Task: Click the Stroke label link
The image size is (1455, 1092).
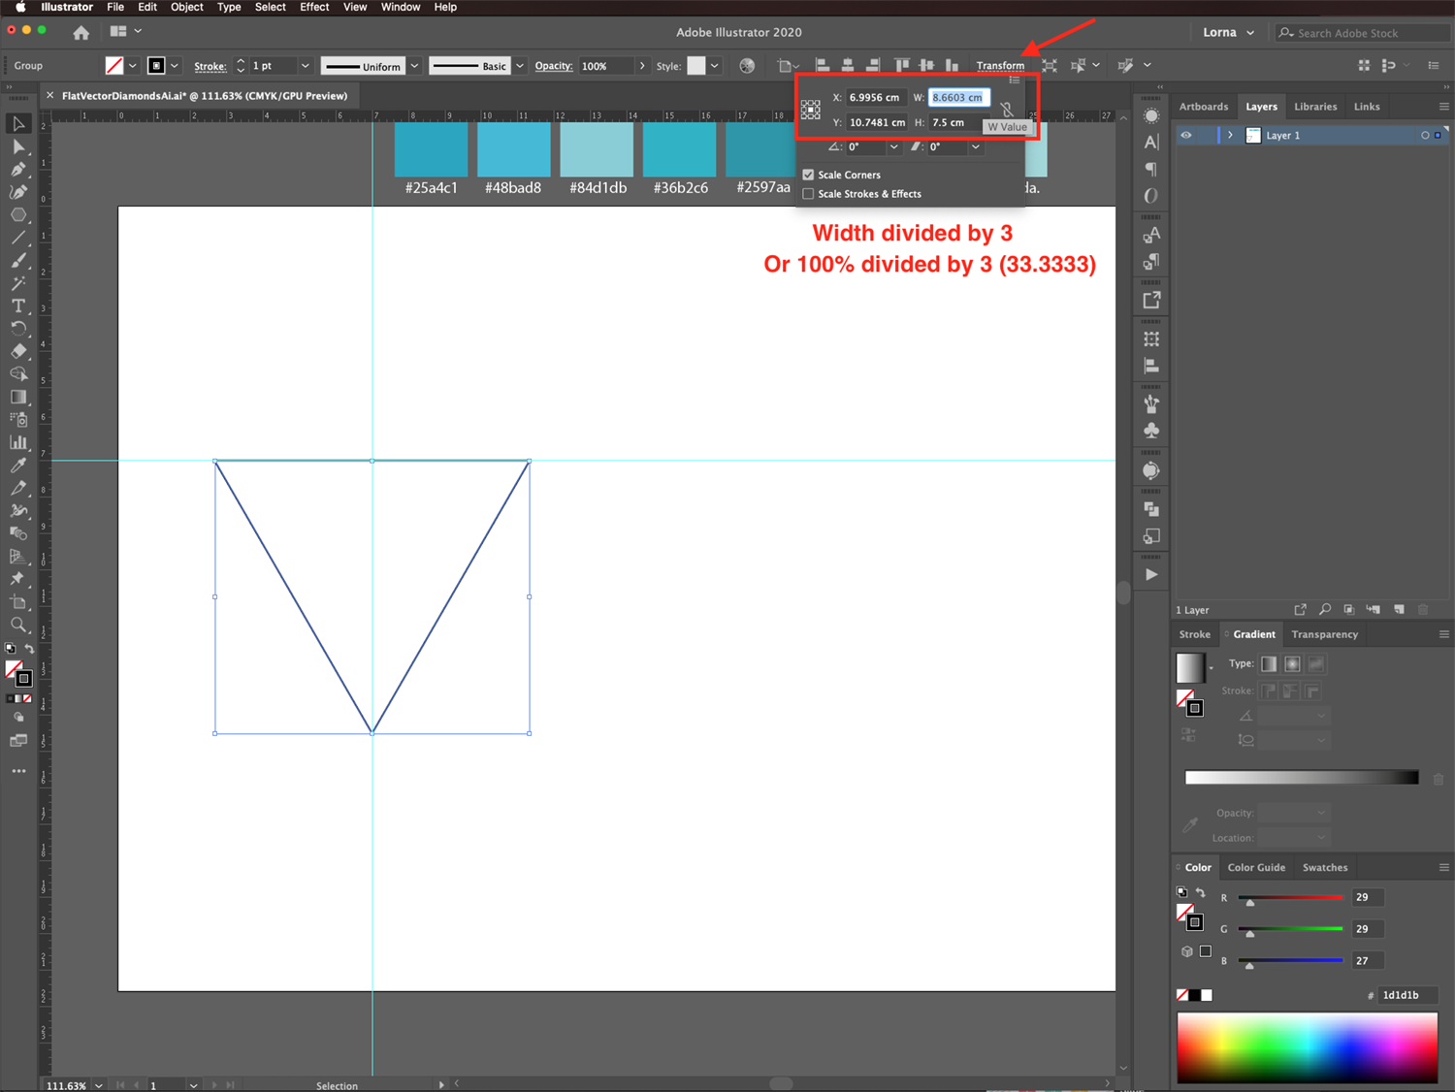Action: point(210,67)
